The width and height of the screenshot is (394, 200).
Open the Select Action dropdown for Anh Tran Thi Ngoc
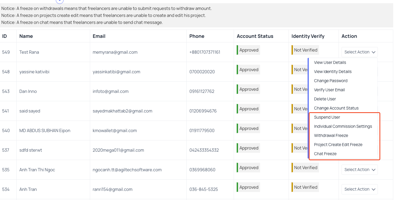[359, 169]
